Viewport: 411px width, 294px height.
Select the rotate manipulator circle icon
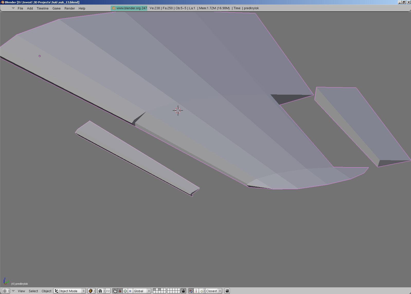click(125, 291)
